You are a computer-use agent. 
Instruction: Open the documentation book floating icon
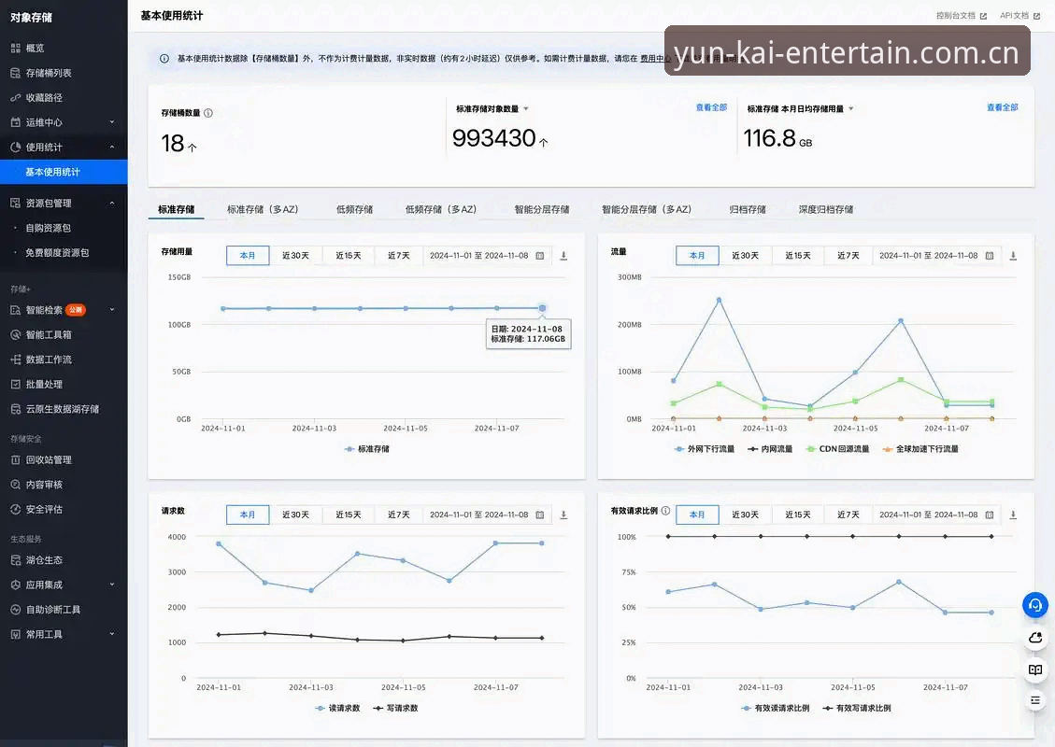1035,669
